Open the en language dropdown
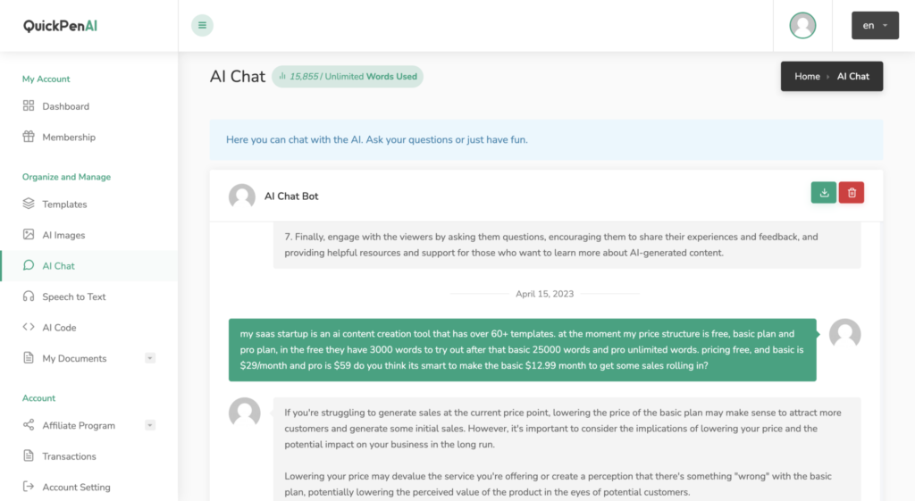 874,25
